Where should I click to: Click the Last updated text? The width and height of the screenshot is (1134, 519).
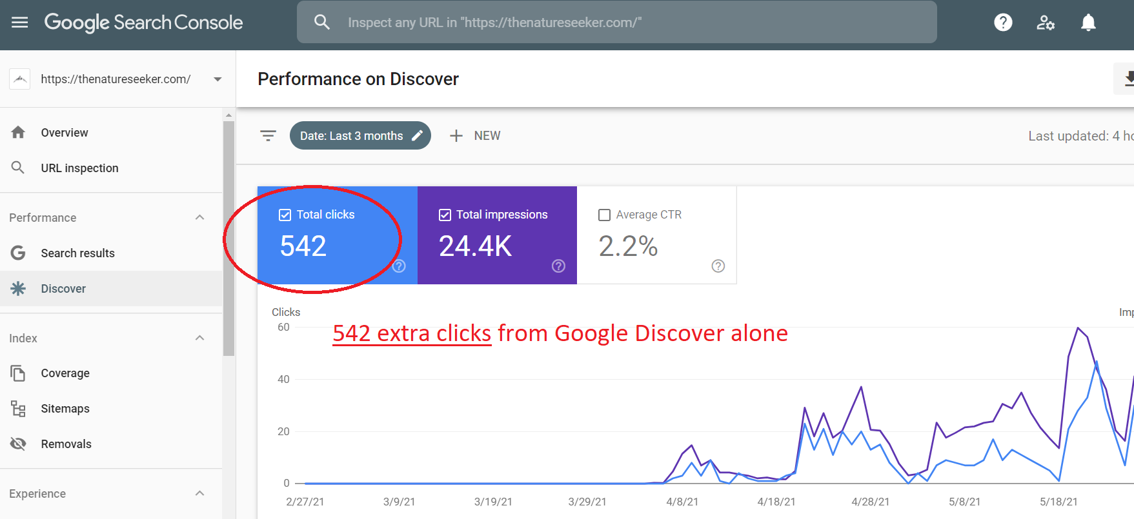tap(1081, 136)
